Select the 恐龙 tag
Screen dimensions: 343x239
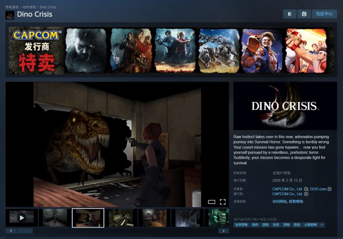coord(297,225)
